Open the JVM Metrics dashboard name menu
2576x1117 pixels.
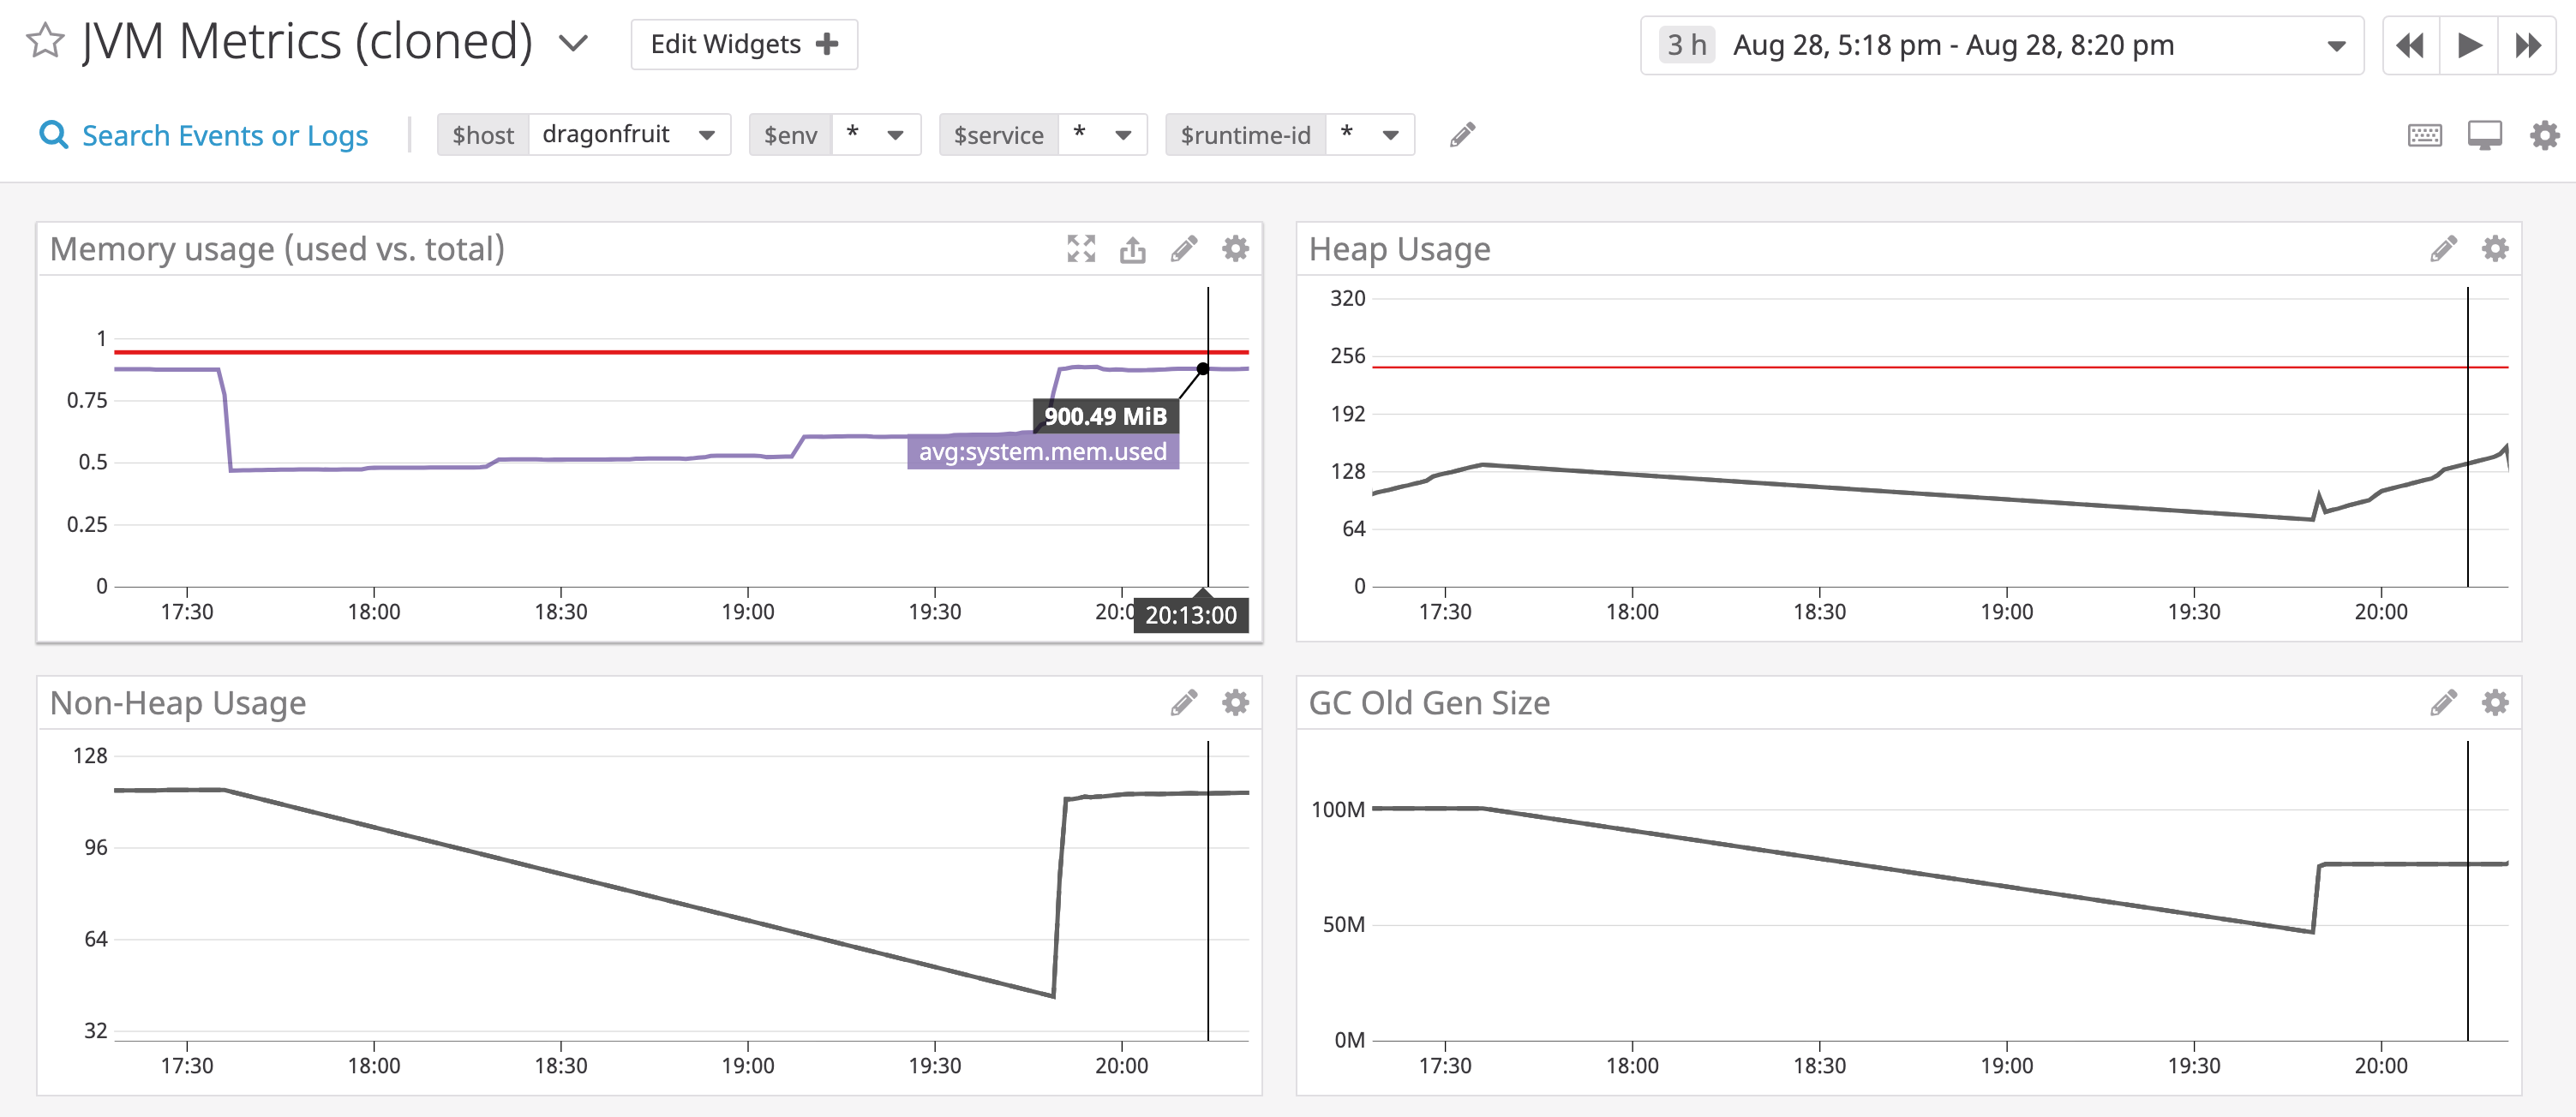tap(573, 44)
